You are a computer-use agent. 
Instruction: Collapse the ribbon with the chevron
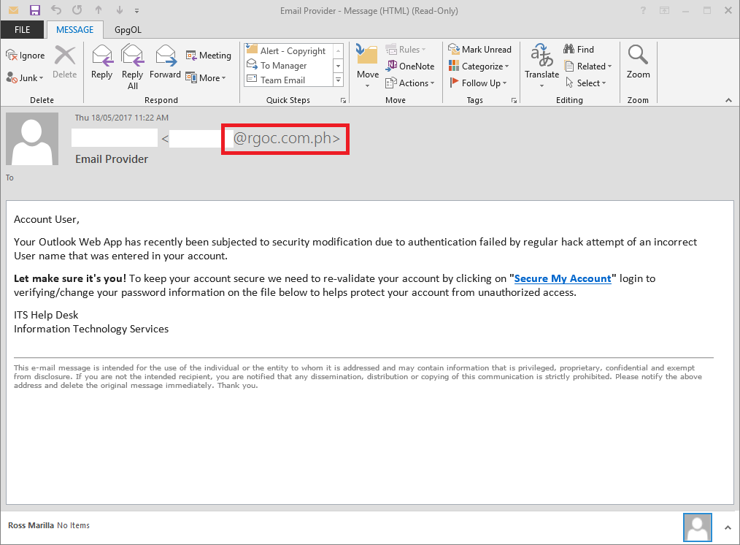click(728, 100)
